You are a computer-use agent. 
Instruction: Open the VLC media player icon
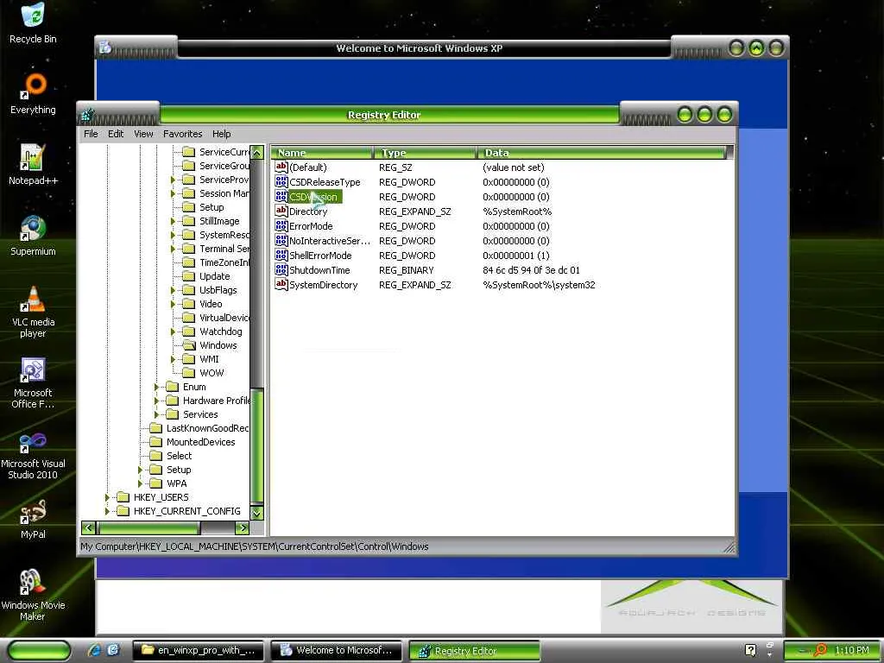tap(33, 299)
